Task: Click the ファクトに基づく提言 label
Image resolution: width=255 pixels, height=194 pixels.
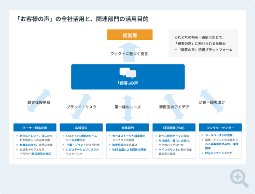Action: [x=129, y=54]
